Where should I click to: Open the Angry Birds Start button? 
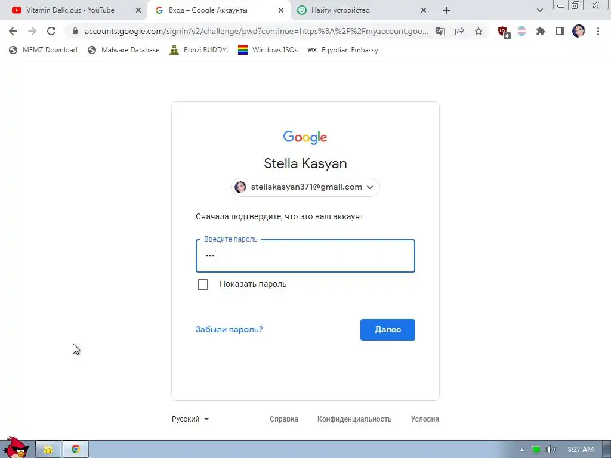click(x=16, y=448)
